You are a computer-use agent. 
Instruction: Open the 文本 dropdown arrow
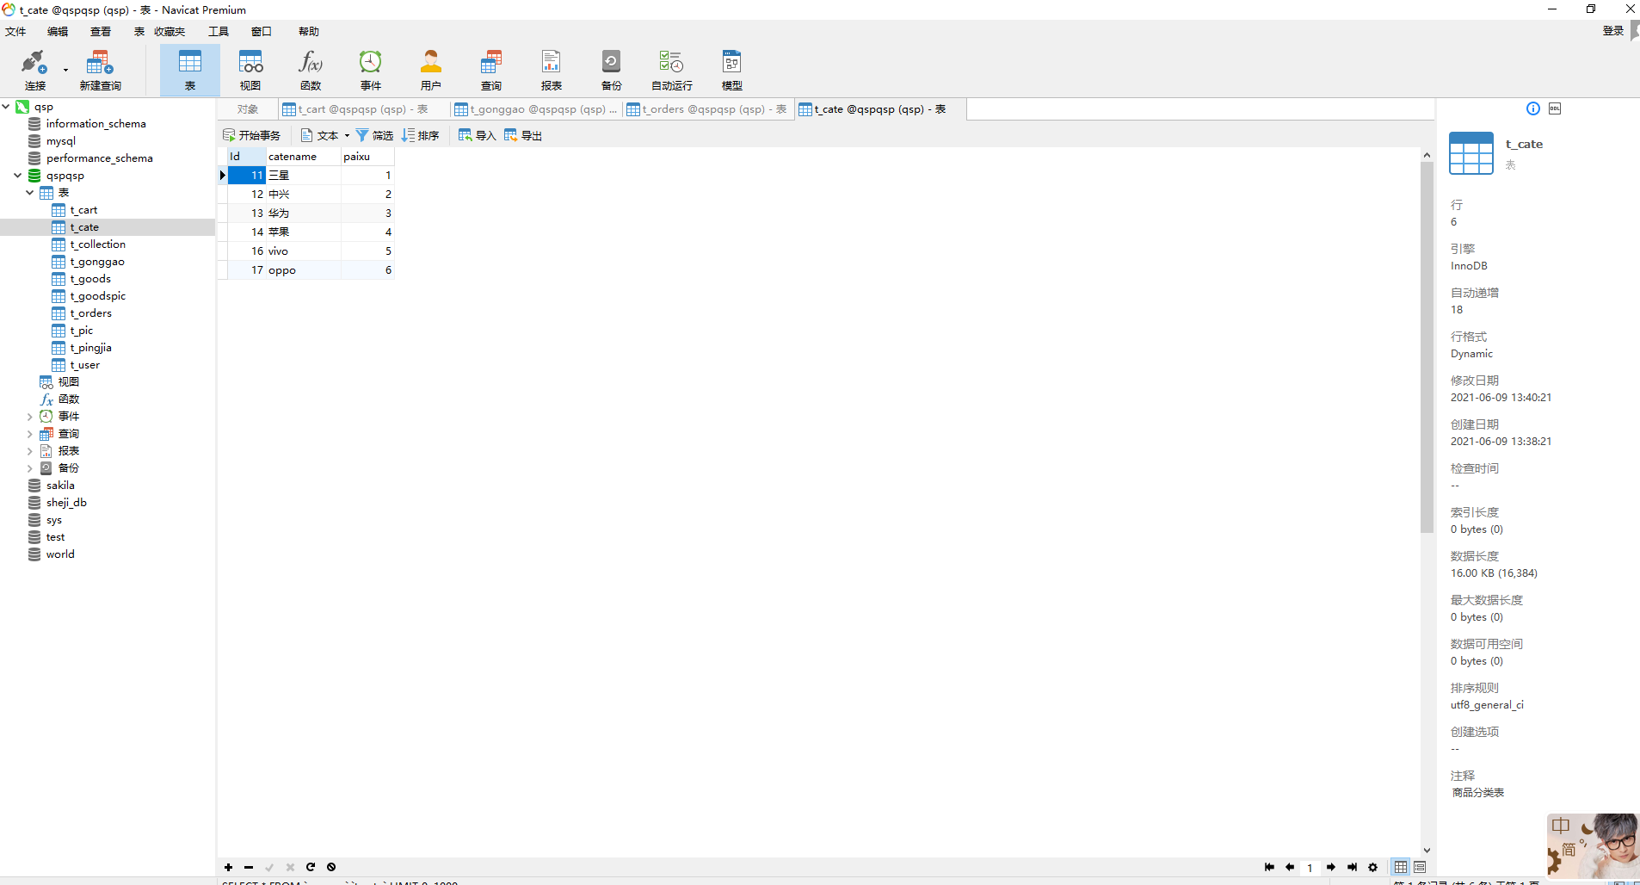coord(347,135)
